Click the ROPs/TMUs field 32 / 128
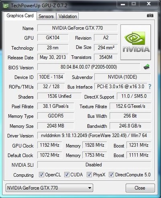 pyautogui.click(x=51, y=87)
